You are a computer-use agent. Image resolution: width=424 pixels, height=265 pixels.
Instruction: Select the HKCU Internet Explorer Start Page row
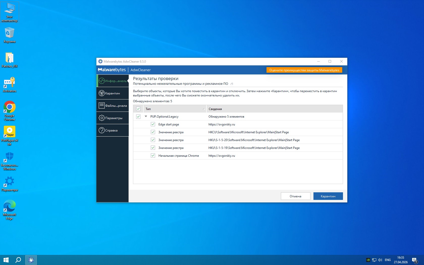pyautogui.click(x=248, y=132)
